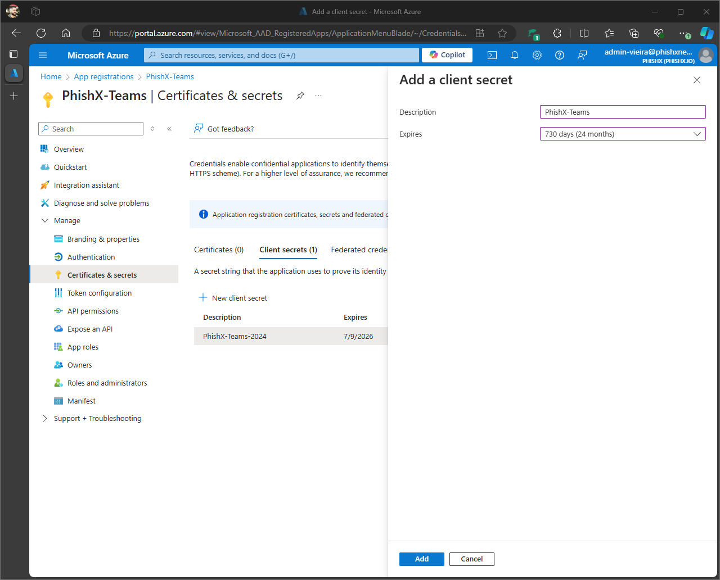Click the sidebar Search field
720x580 pixels.
click(91, 129)
